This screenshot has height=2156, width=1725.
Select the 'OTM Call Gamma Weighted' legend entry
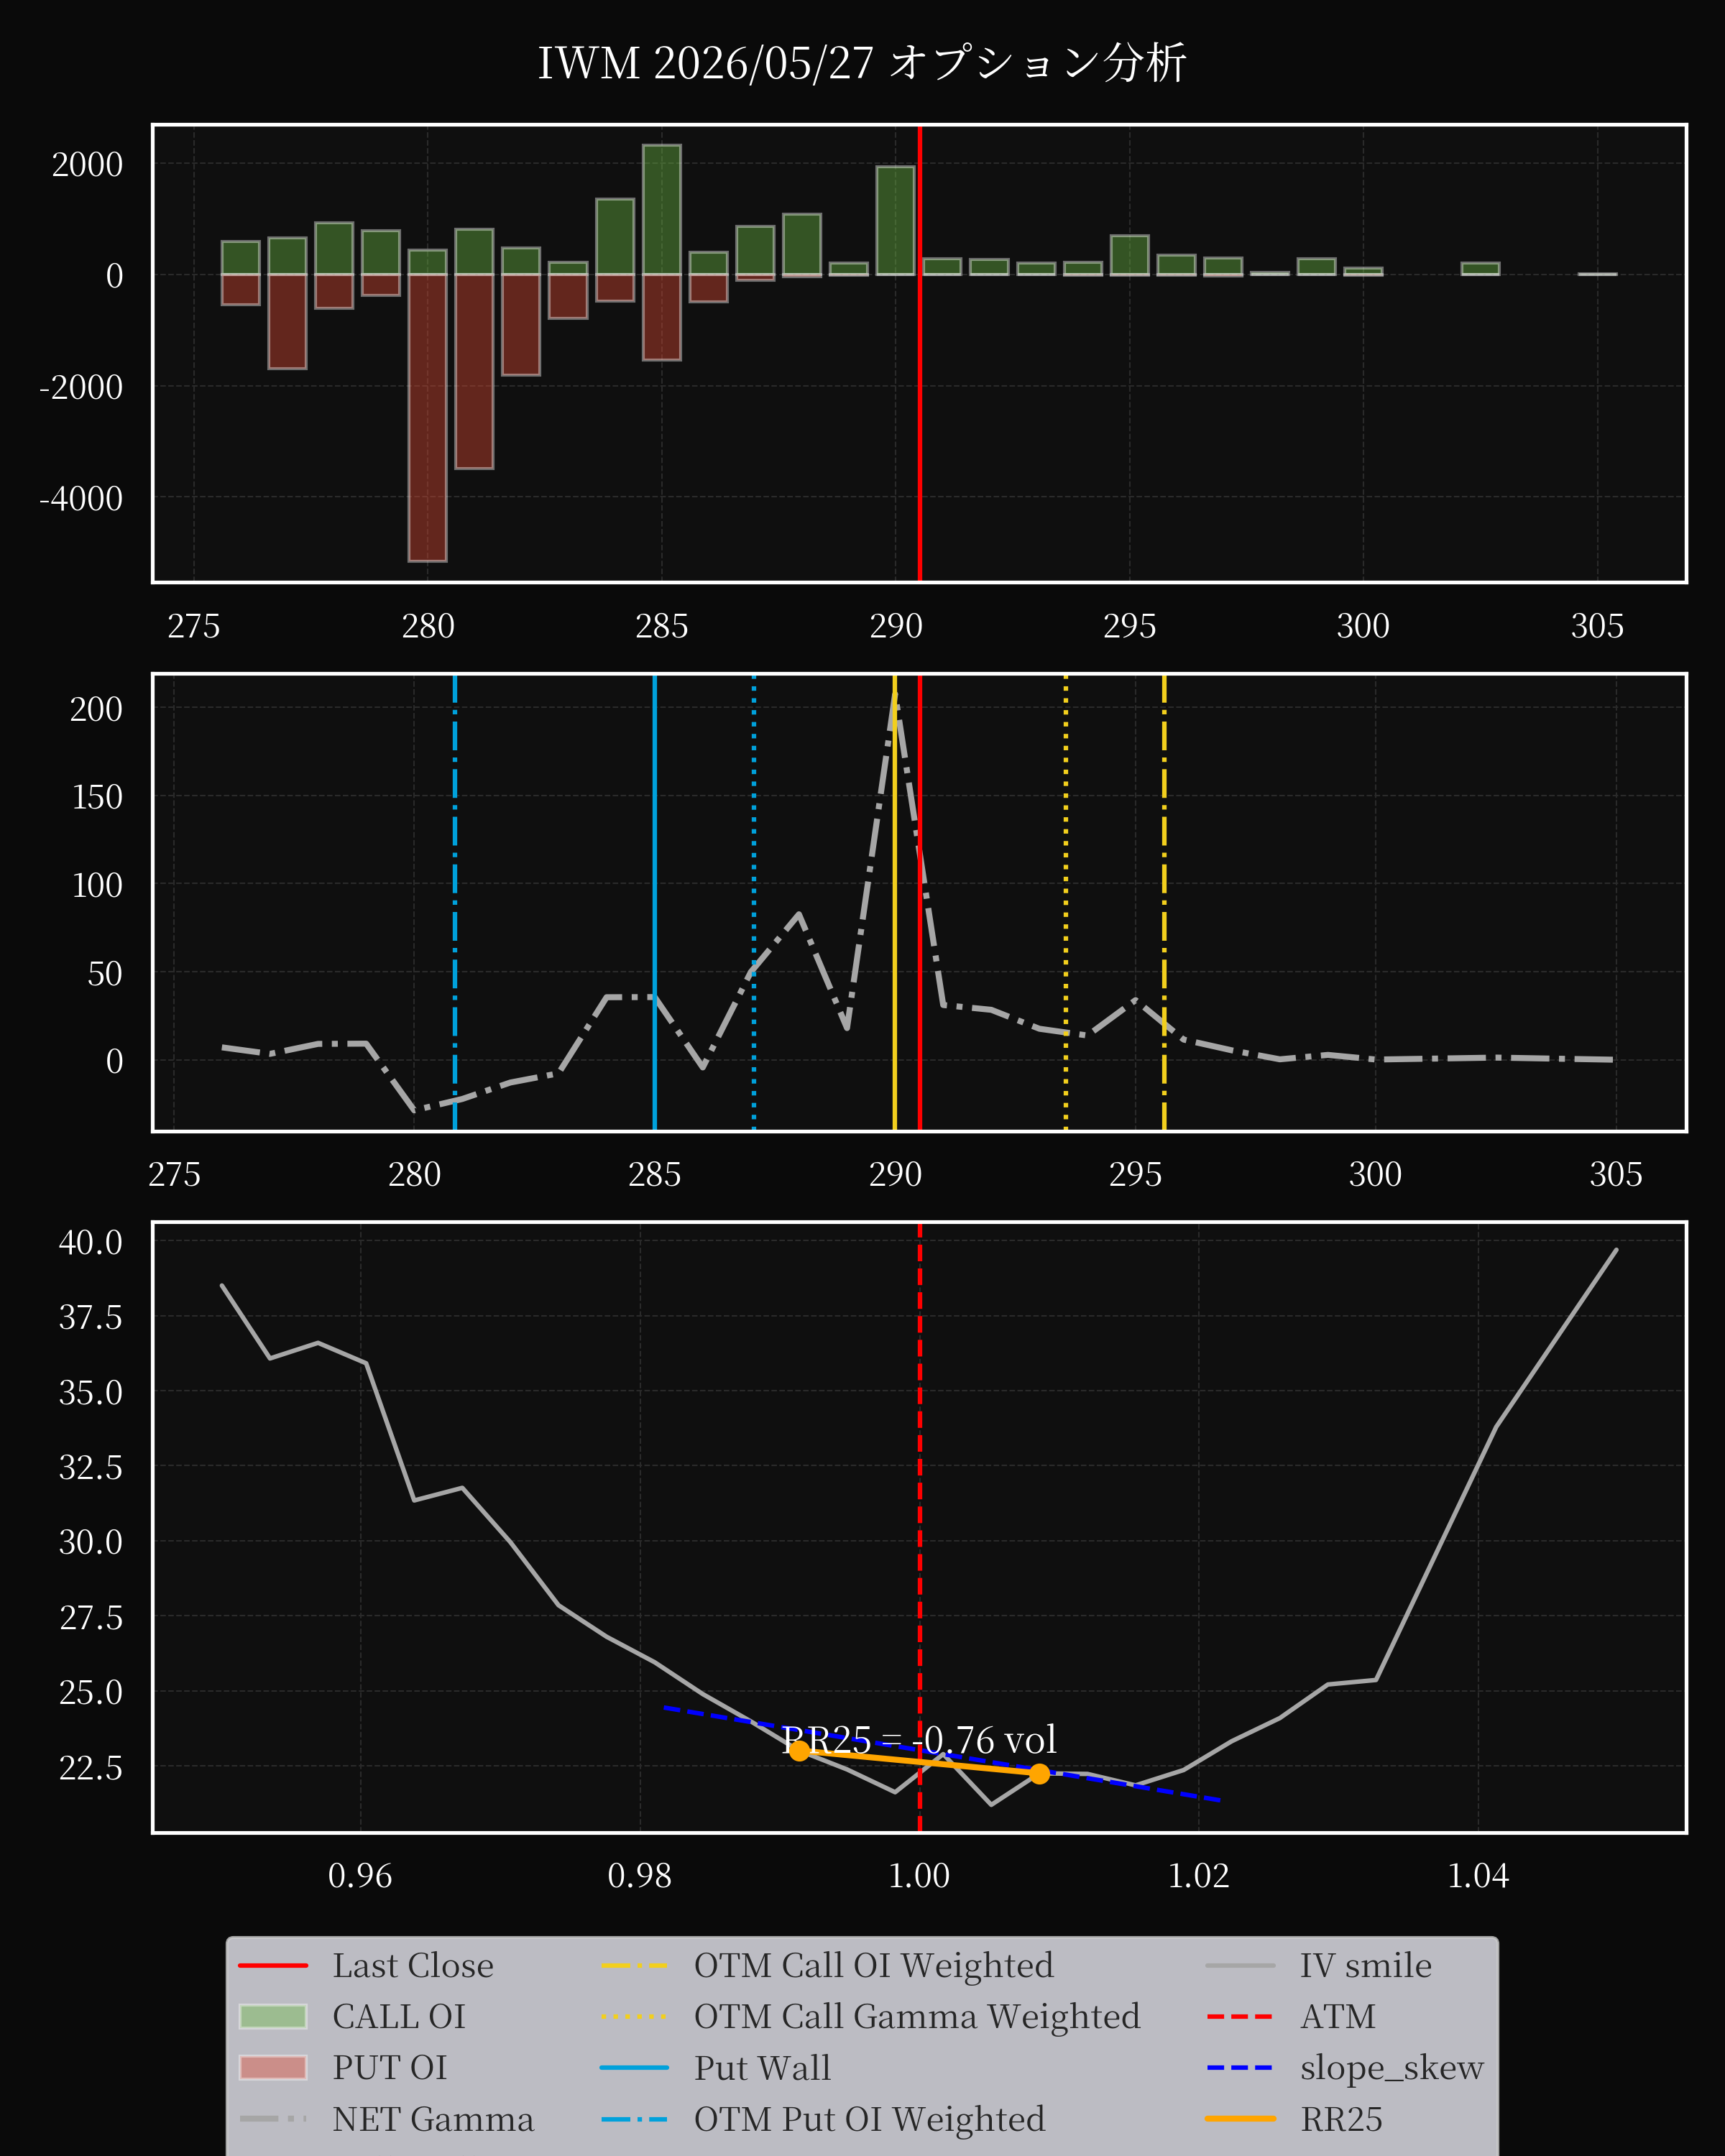pyautogui.click(x=870, y=2017)
